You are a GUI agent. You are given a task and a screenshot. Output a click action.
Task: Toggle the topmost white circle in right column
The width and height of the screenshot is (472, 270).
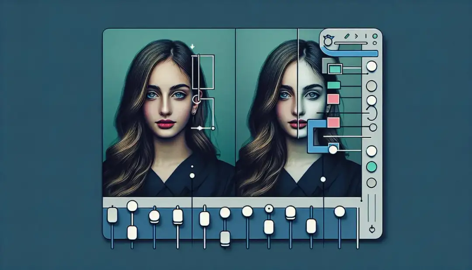371,67
